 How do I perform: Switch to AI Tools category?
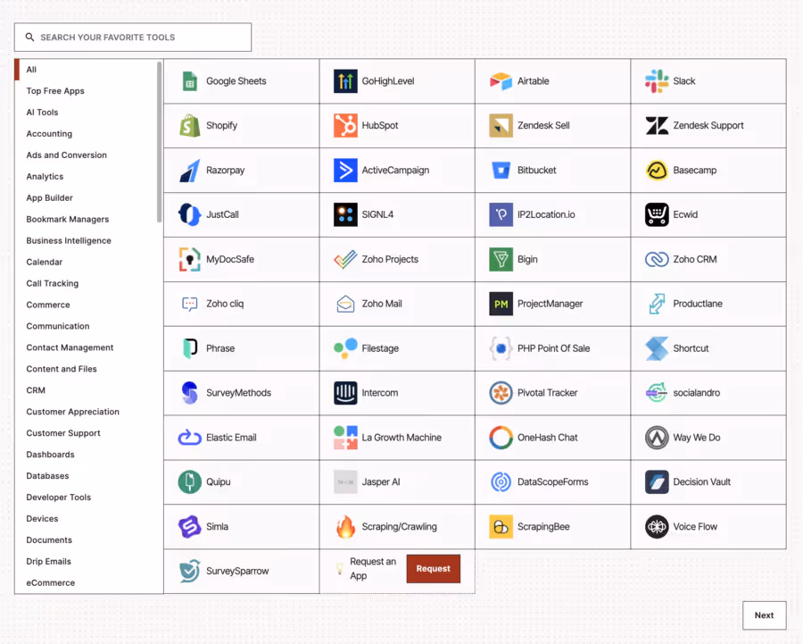point(42,113)
